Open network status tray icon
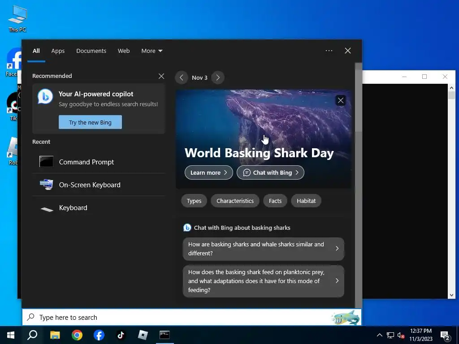Screen dimensions: 459x344 coord(390,335)
